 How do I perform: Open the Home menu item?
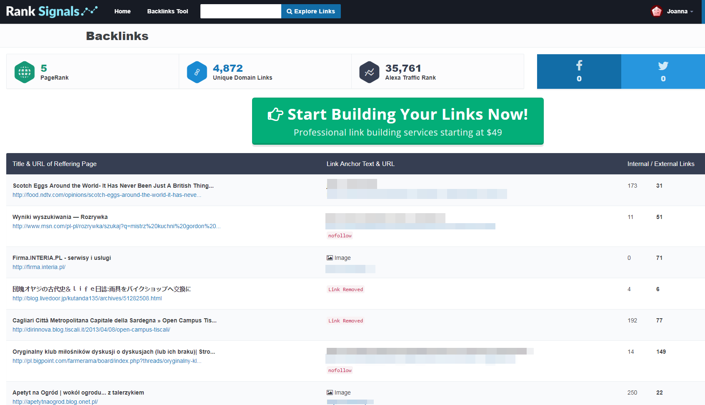point(122,11)
